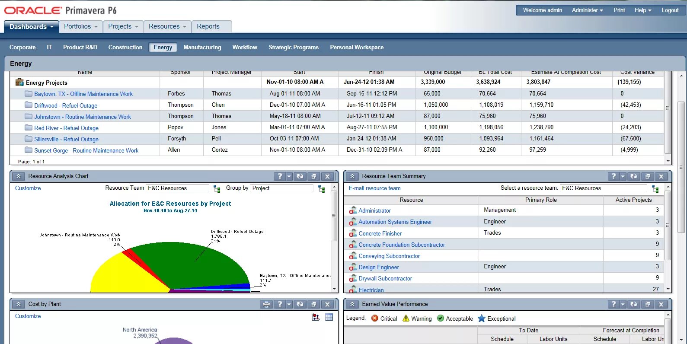
Task: Maximize the Resource Team Summary portlet
Action: click(x=648, y=176)
